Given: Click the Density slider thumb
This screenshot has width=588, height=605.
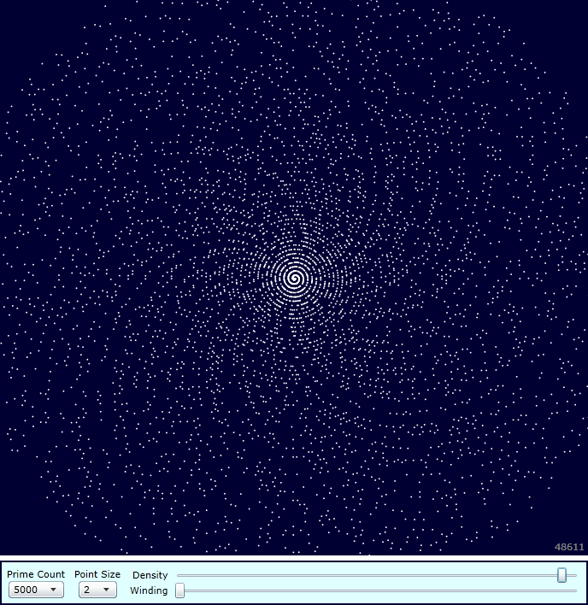Looking at the screenshot, I should pos(562,575).
